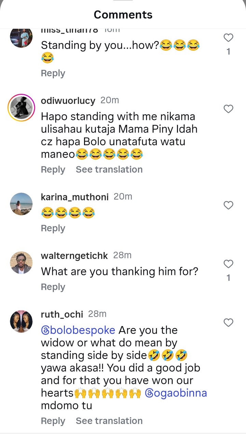Open ruth_ochi's profile picture
Screen dimensions: 246x437
pyautogui.click(x=21, y=321)
